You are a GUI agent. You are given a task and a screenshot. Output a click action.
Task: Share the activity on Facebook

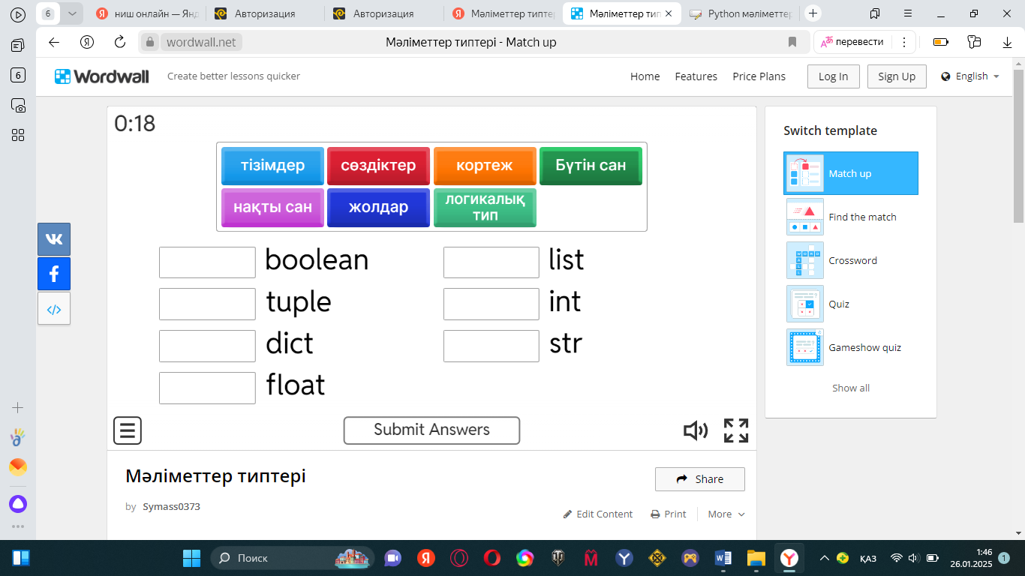tap(54, 274)
